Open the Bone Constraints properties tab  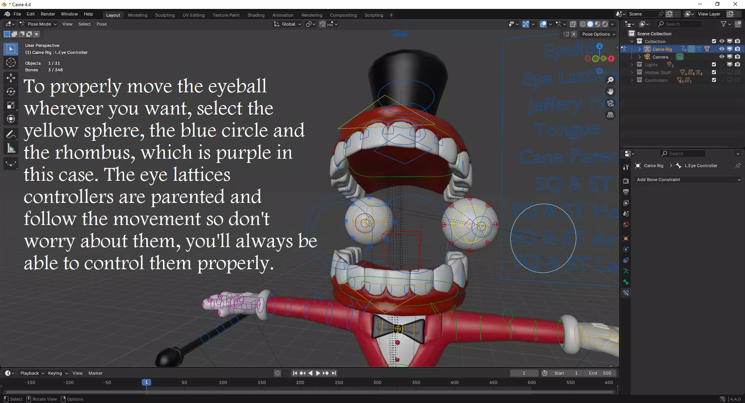pyautogui.click(x=626, y=293)
